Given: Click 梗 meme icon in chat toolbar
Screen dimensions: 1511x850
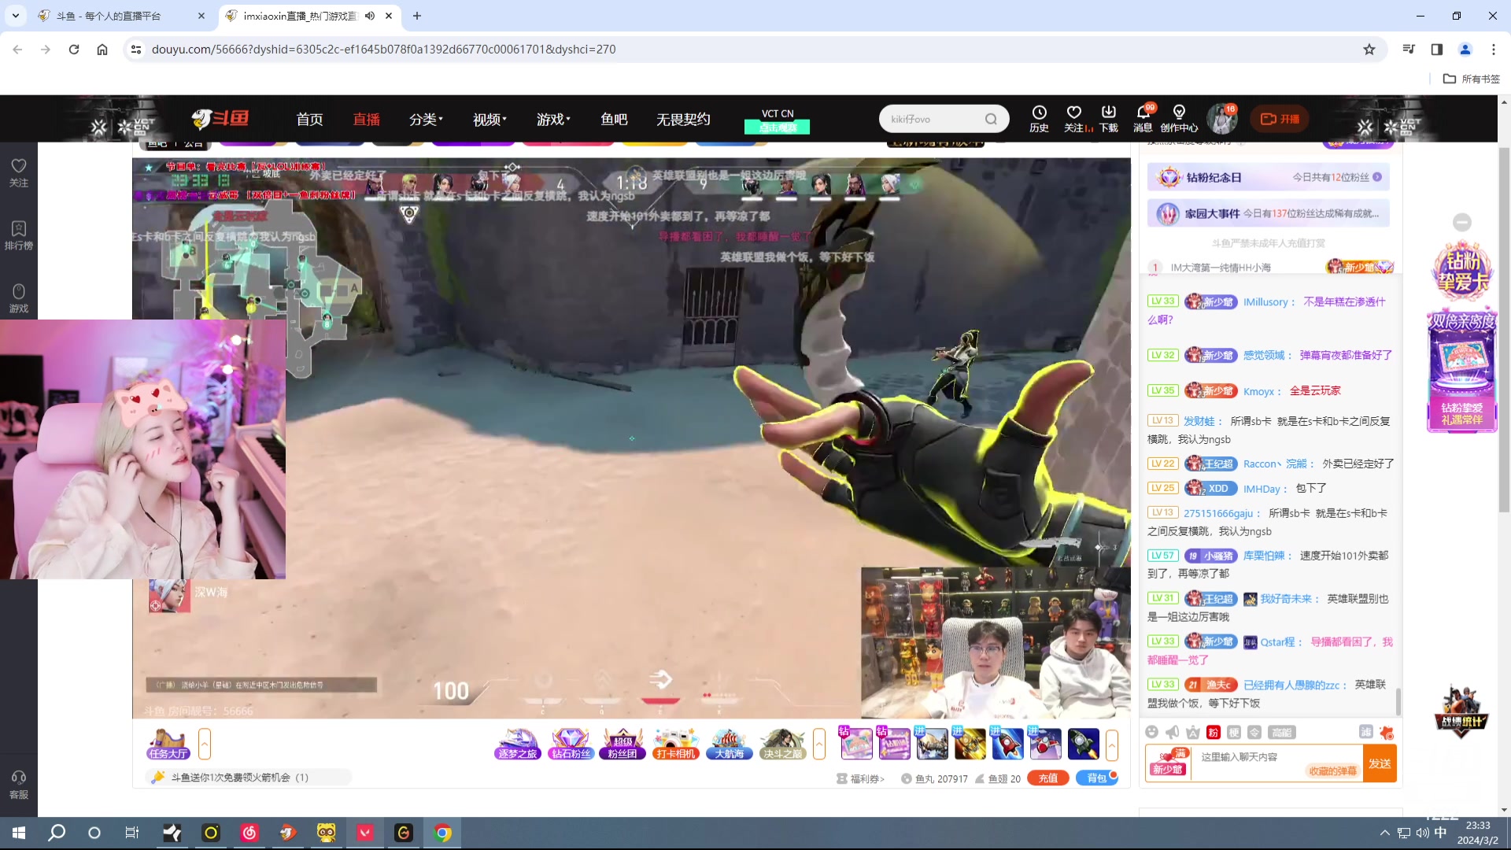Looking at the screenshot, I should (x=1234, y=732).
